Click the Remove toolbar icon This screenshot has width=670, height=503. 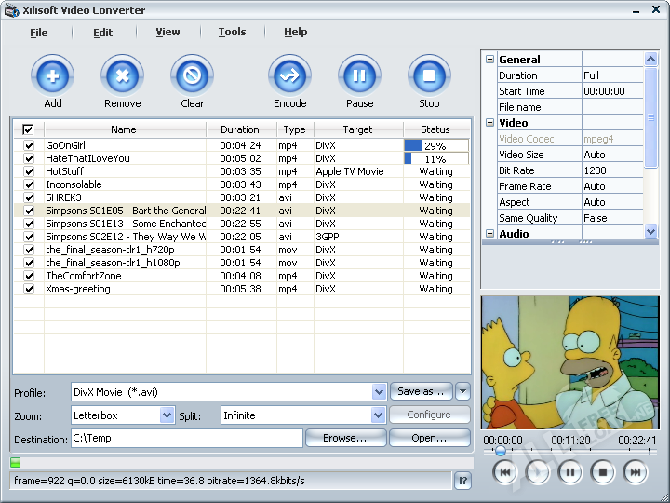pyautogui.click(x=122, y=75)
